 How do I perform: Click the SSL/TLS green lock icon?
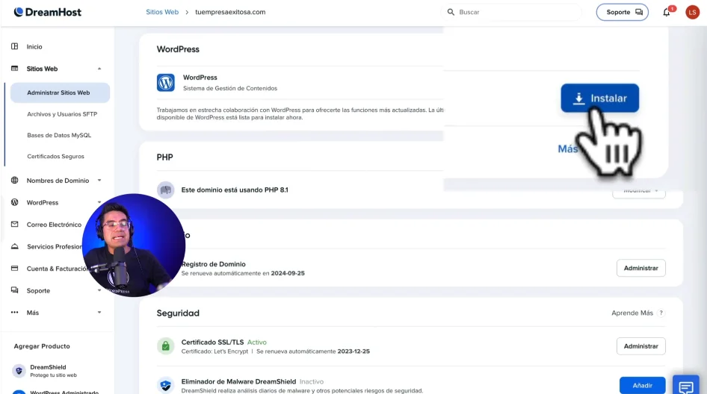[165, 346]
